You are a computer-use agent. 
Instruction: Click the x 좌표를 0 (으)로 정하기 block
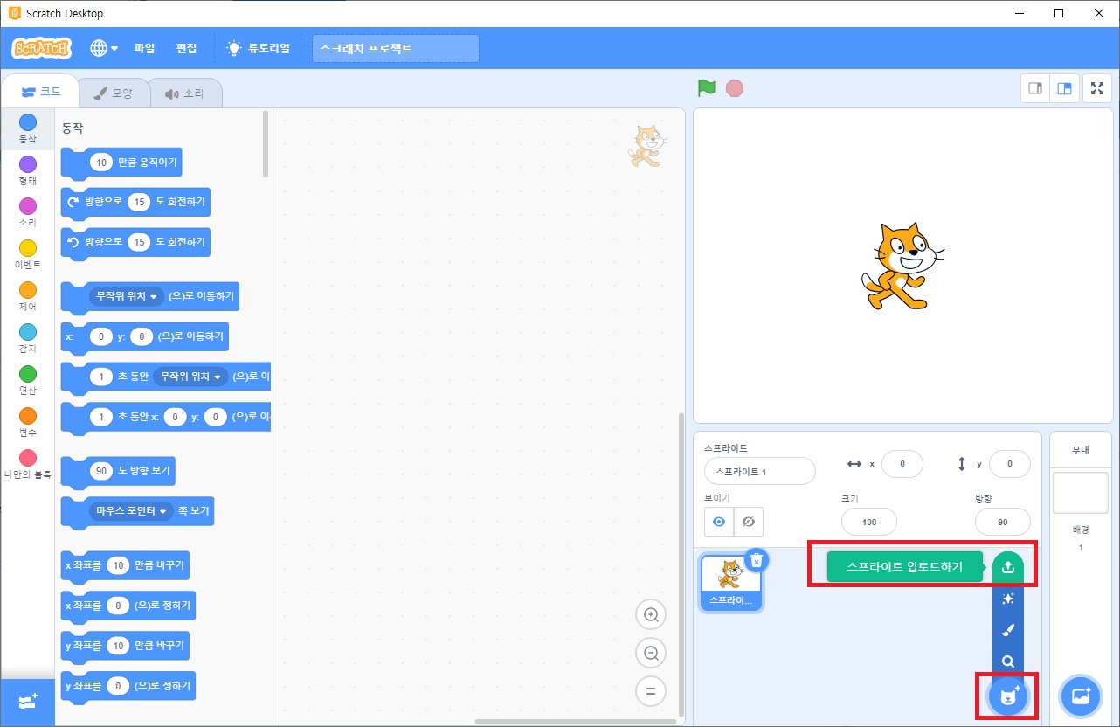[x=128, y=606]
